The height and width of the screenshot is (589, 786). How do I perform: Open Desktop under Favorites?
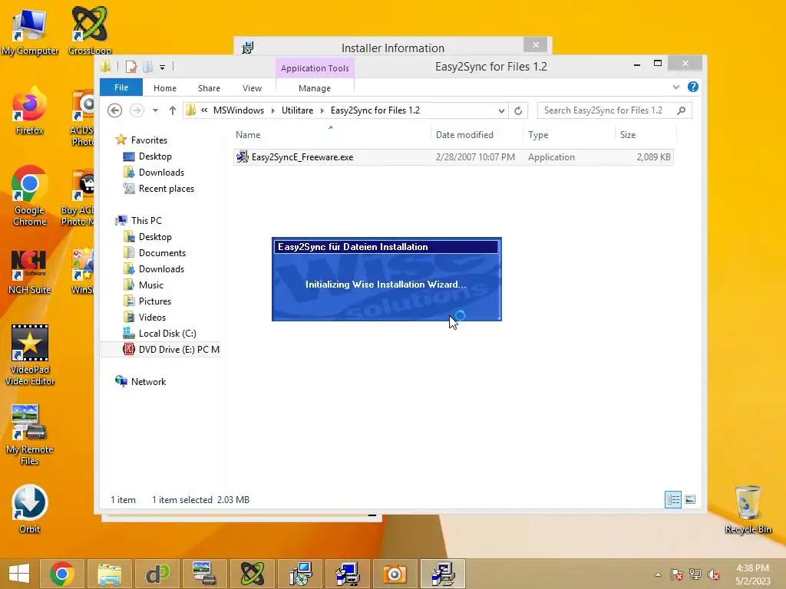(155, 156)
